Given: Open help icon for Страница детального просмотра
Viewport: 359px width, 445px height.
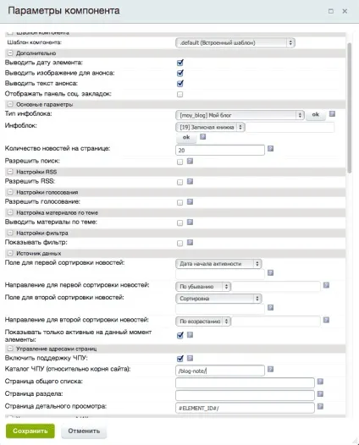Looking at the screenshot, I should pos(320,406).
